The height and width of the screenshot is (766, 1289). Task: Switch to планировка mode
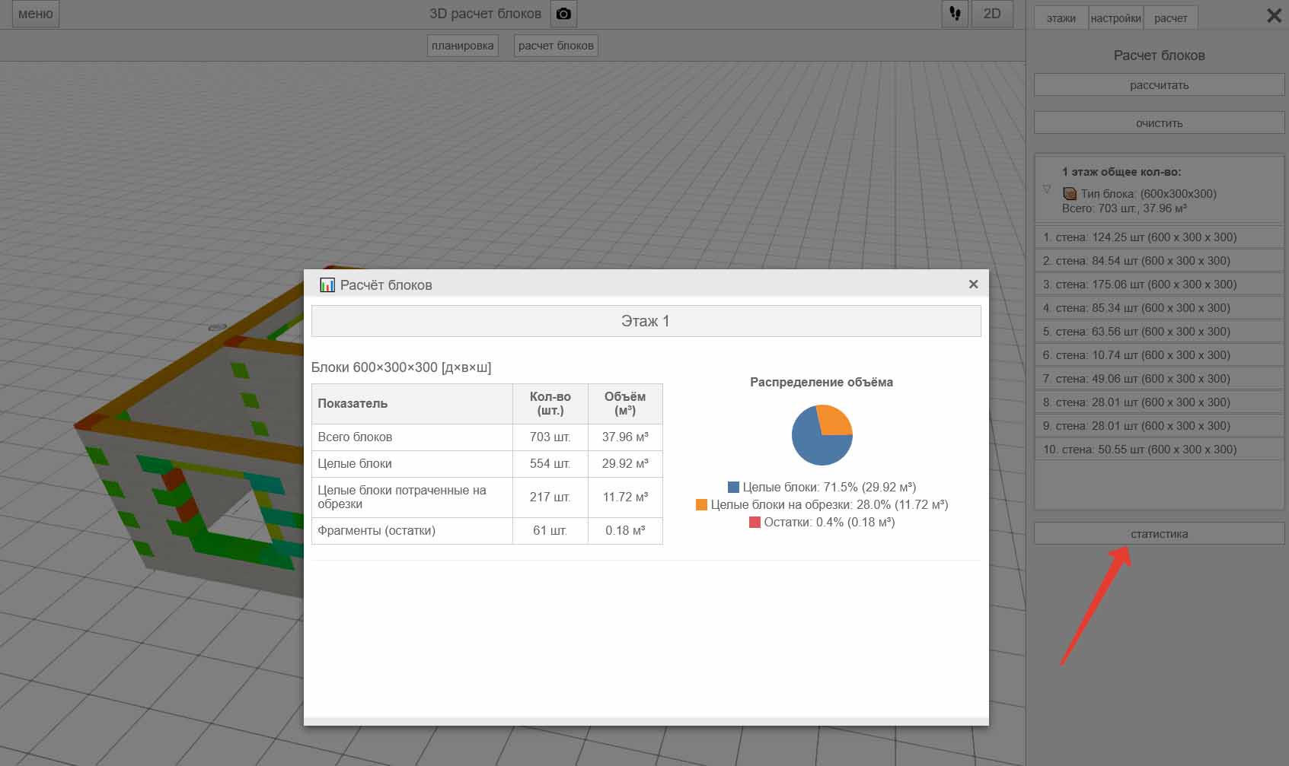462,46
